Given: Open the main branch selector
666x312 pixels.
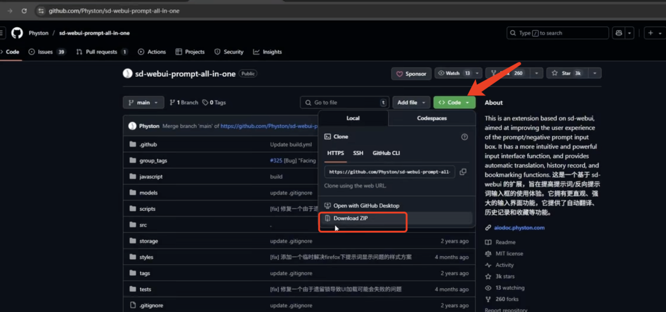Looking at the screenshot, I should click(143, 103).
